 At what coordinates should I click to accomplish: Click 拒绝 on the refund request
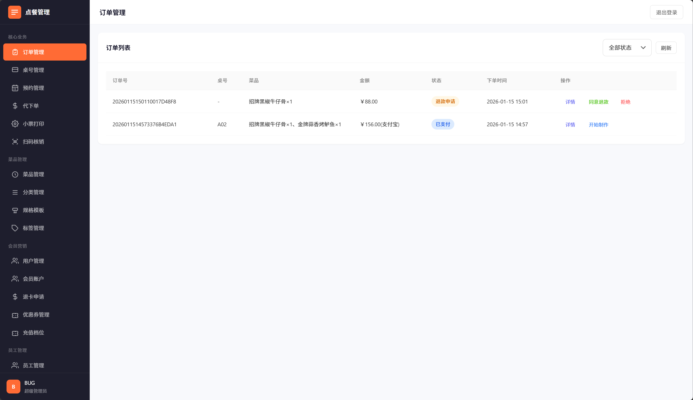click(x=625, y=102)
